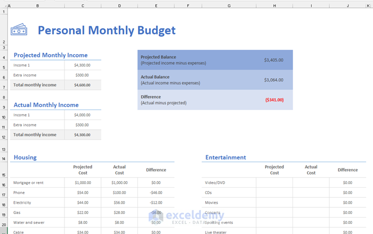Screen dimensions: 373x234
Task: Select empty CDs actual cost cell
Action: coord(311,193)
